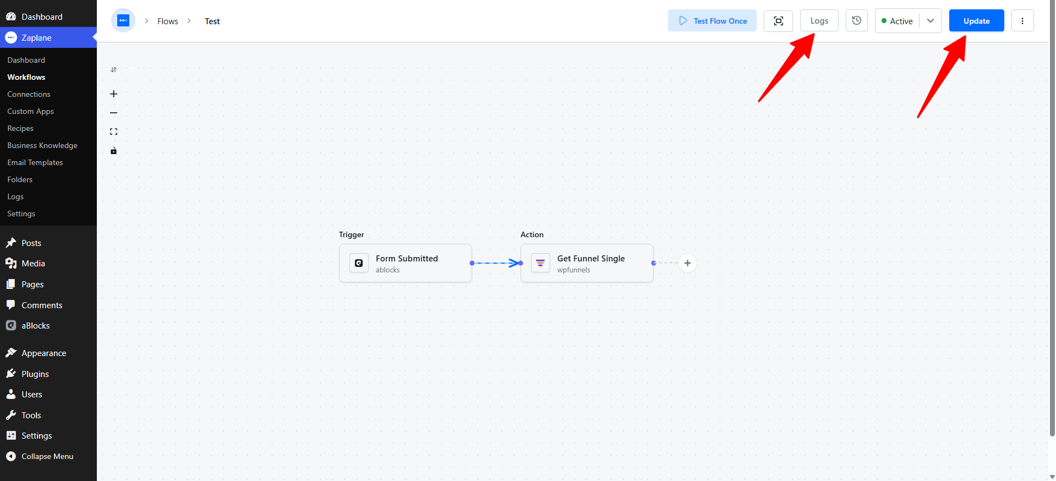This screenshot has width=1056, height=481.
Task: Open the three-dot more options menu
Action: [x=1022, y=21]
